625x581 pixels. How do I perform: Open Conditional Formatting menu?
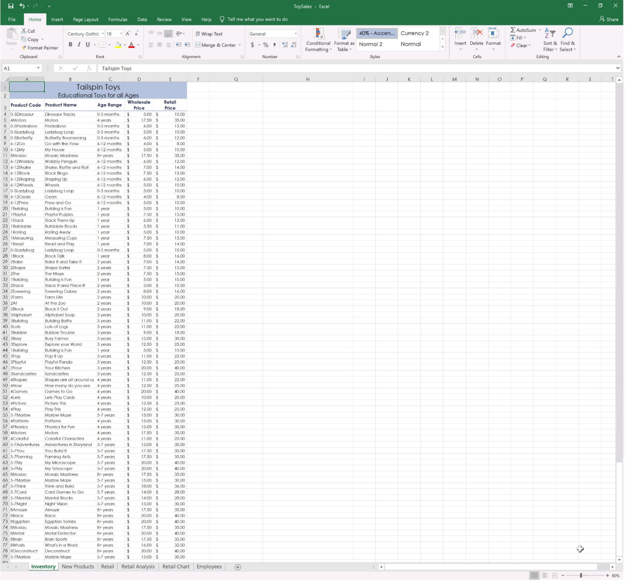[318, 40]
